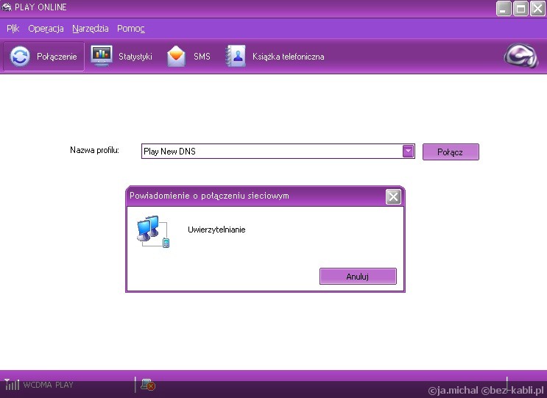547x398 pixels.
Task: Open the Połączenie connection icon
Action: click(x=20, y=56)
